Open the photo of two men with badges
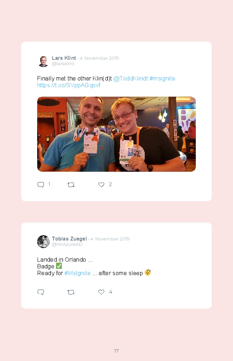The width and height of the screenshot is (233, 361). (116, 134)
